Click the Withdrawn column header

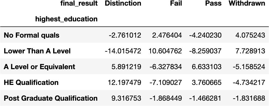247,4
